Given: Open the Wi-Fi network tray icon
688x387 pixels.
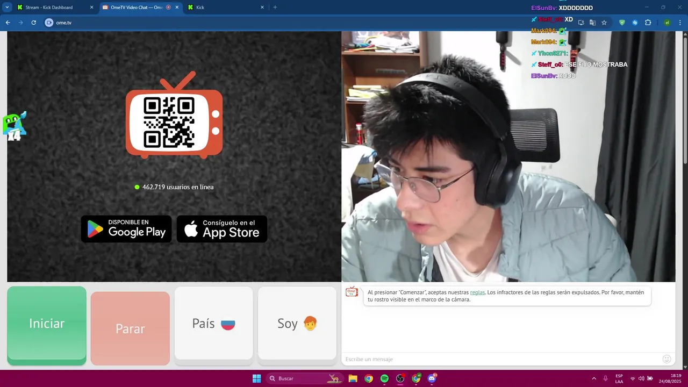Looking at the screenshot, I should point(633,378).
